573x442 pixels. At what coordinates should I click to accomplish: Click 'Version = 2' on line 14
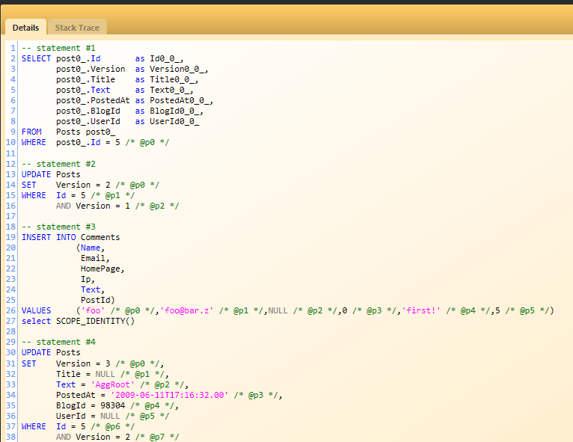pyautogui.click(x=83, y=185)
